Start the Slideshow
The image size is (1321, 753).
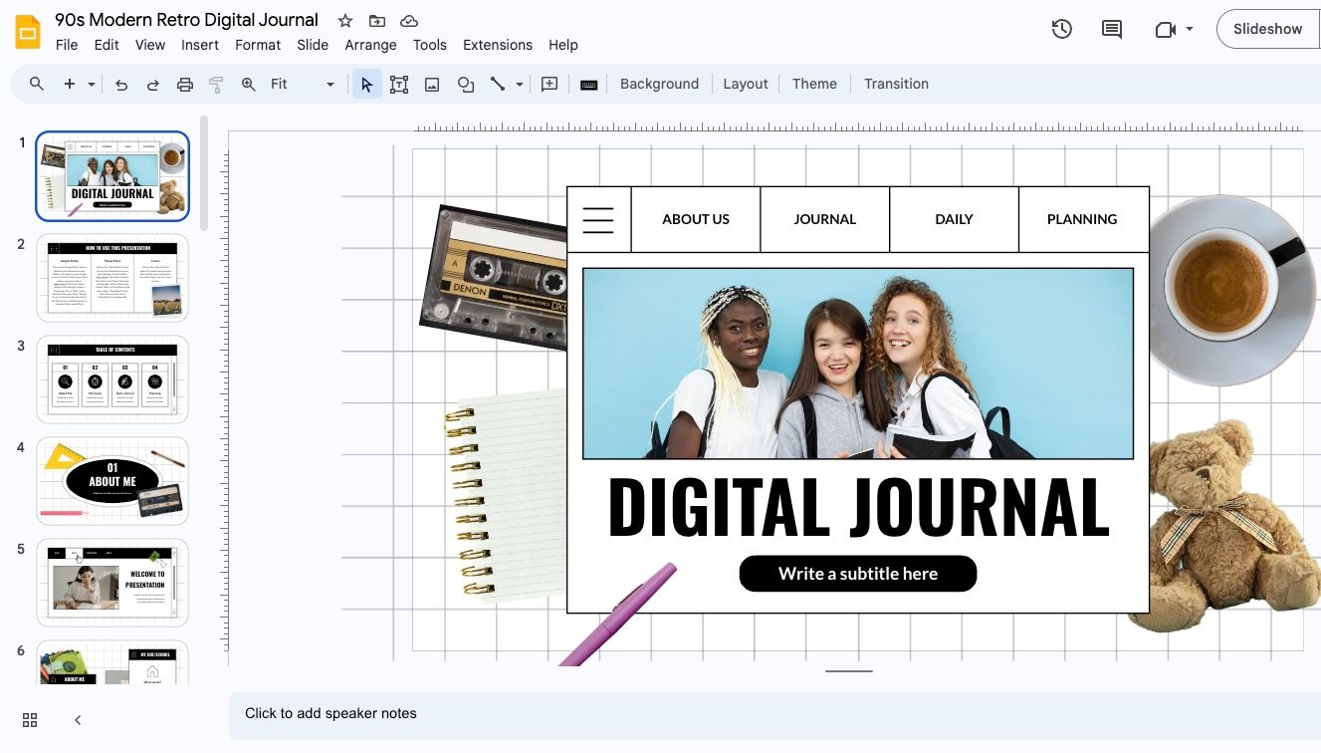point(1266,29)
